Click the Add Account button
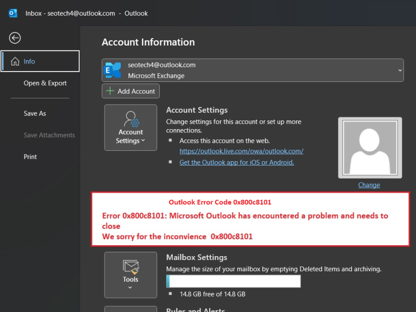 point(131,91)
